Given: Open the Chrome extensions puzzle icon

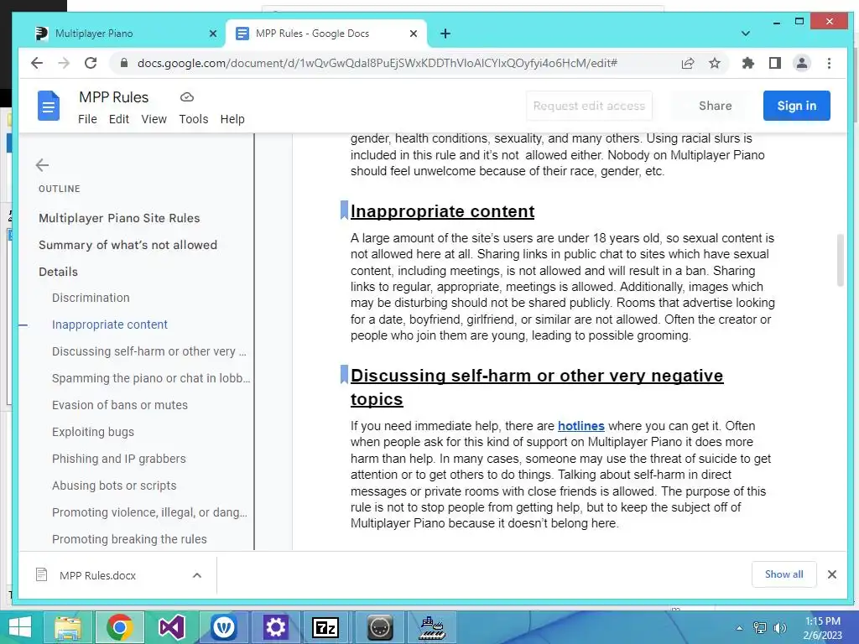Looking at the screenshot, I should click(747, 63).
